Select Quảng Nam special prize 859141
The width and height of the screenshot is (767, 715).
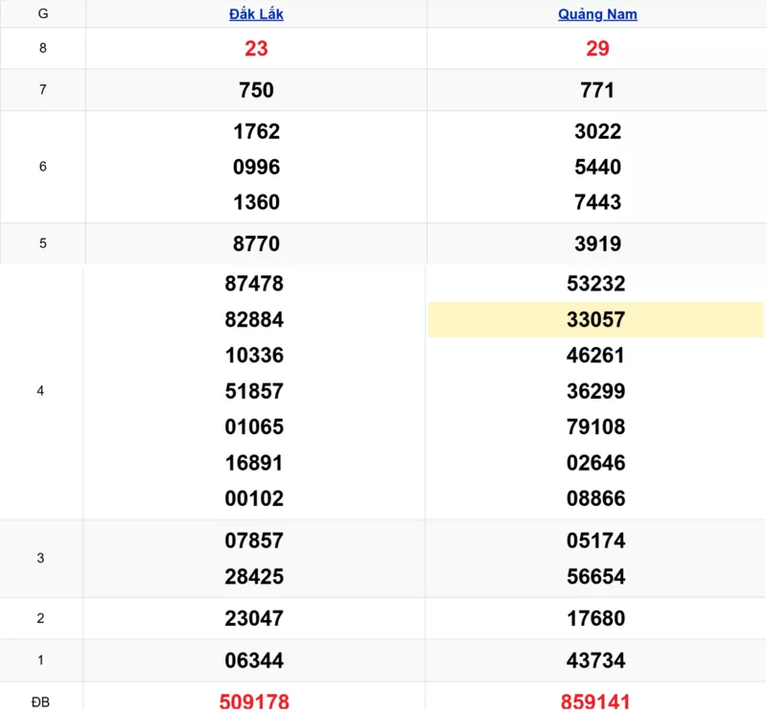597,702
